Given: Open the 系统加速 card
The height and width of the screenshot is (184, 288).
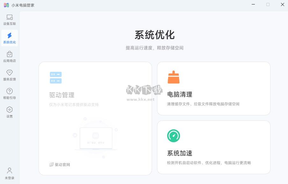Looking at the screenshot, I should (213, 147).
